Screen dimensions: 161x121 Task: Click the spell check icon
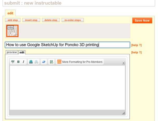pos(13,62)
